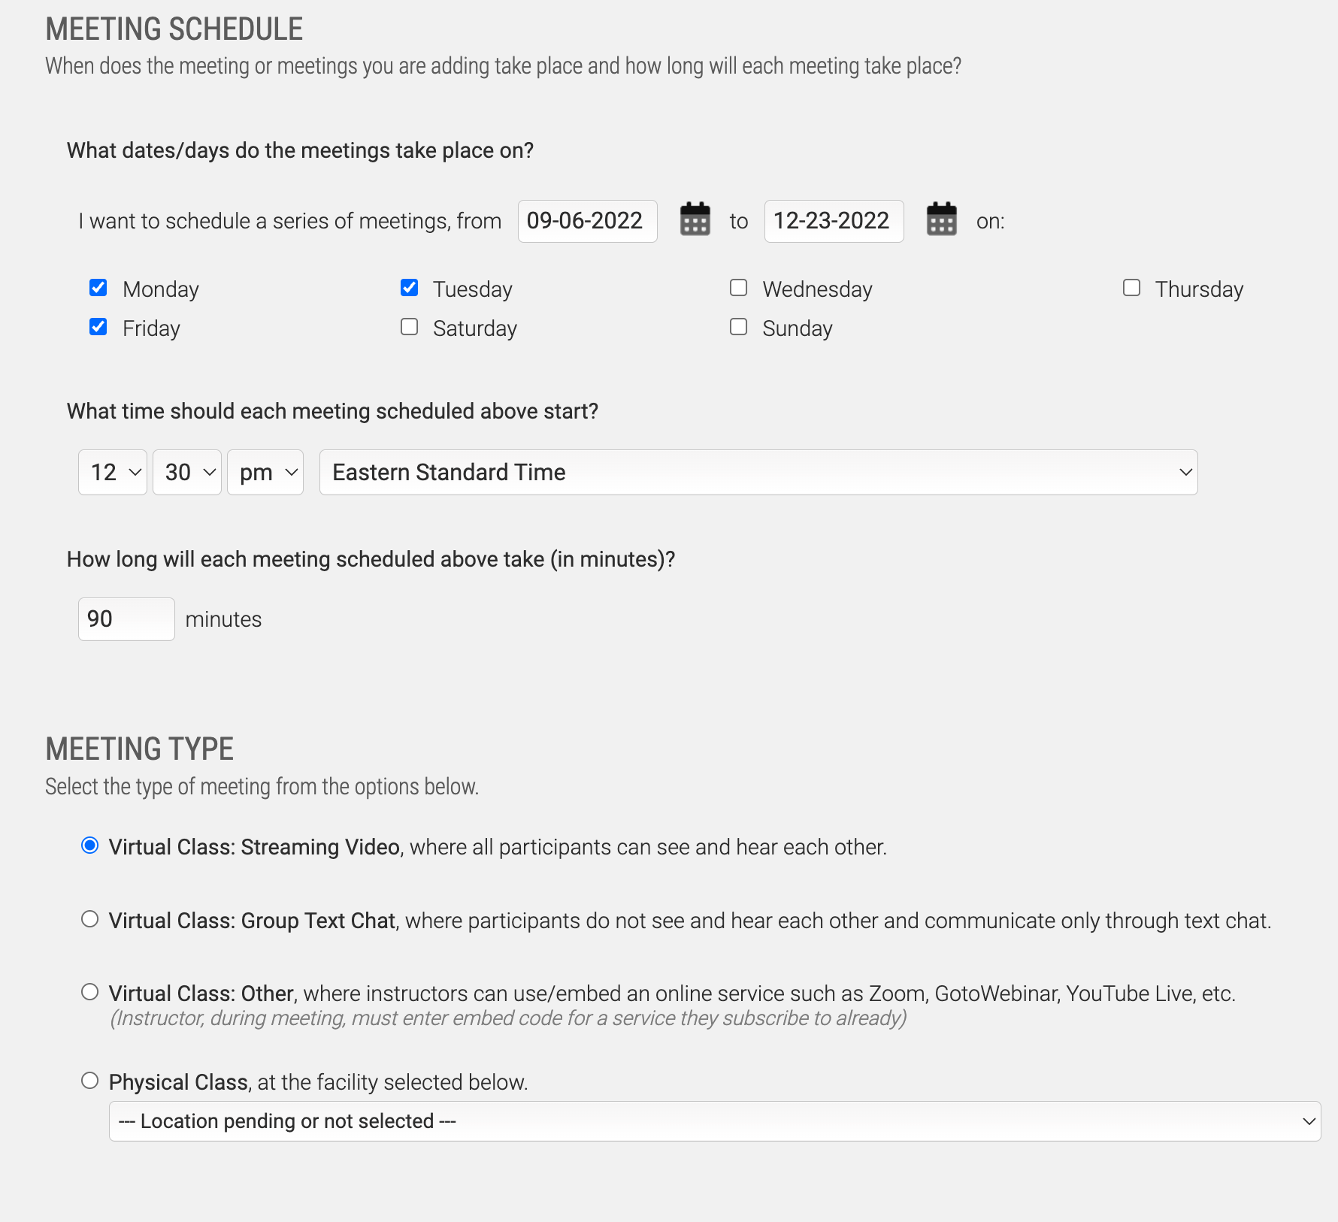
Task: Enable the Wednesday checkbox
Action: [x=739, y=288]
